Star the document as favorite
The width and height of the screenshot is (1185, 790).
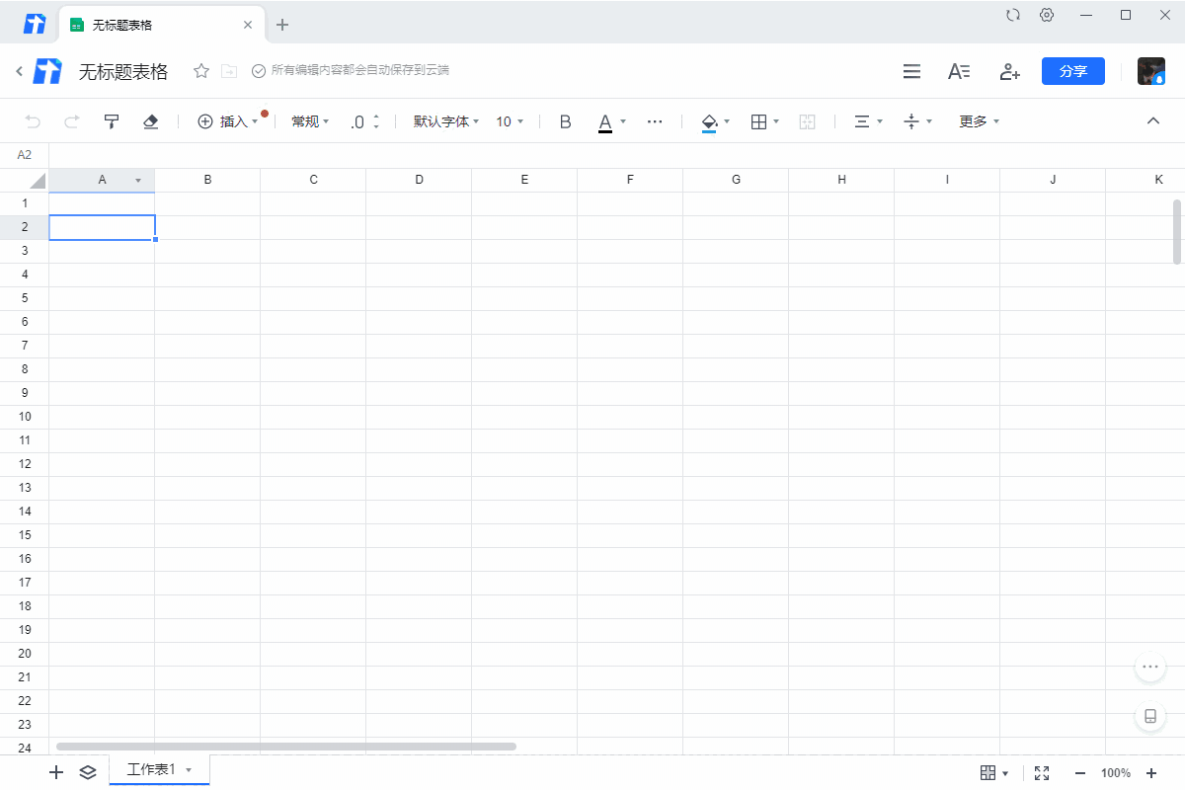tap(201, 71)
